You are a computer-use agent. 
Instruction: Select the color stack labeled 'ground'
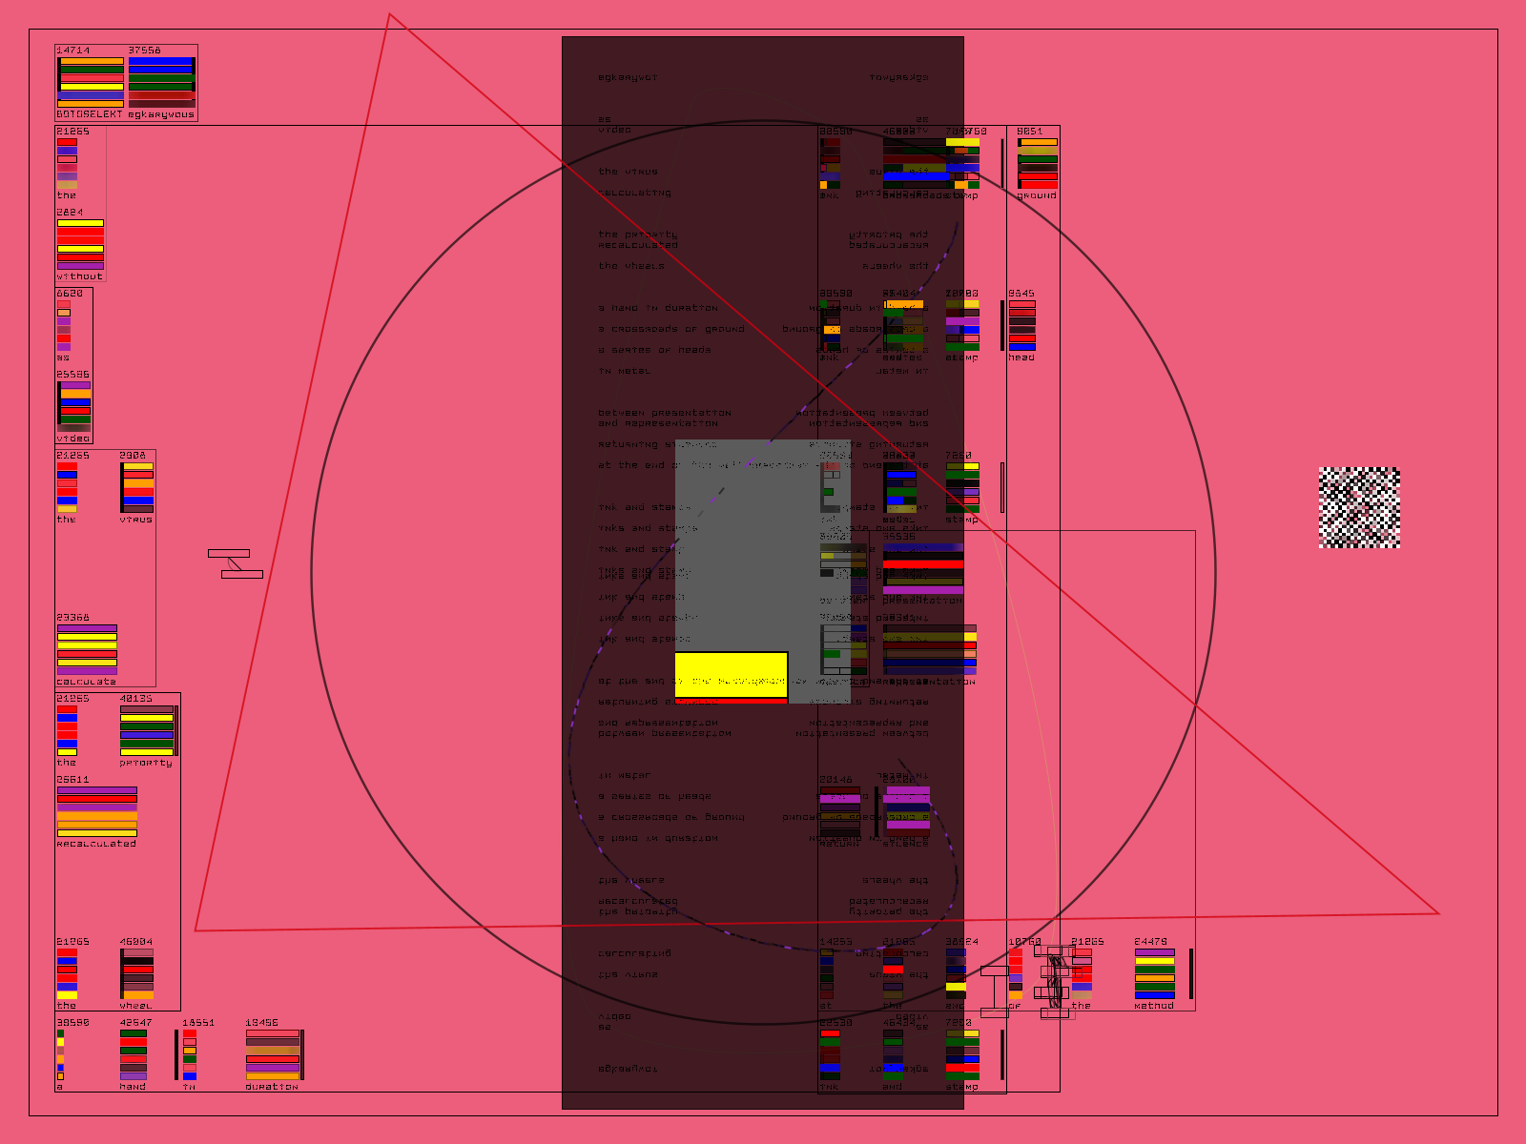[1038, 163]
